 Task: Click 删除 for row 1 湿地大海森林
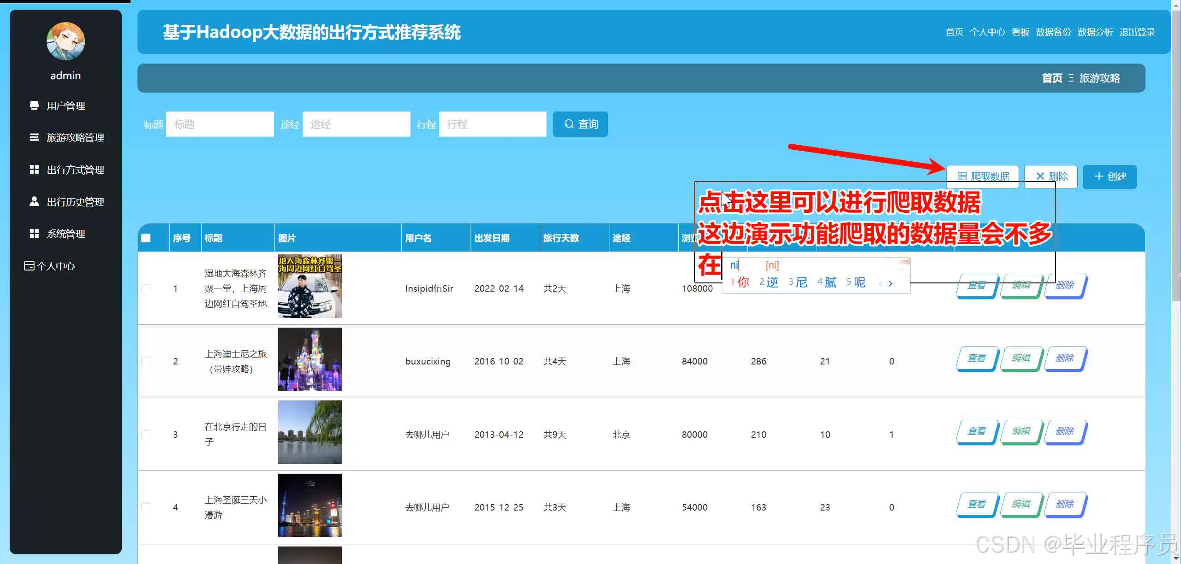[x=1067, y=286]
